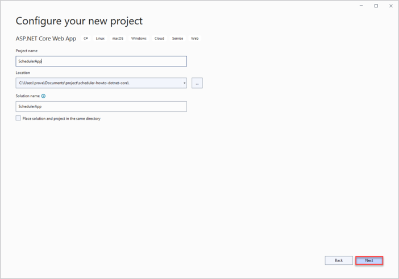This screenshot has width=399, height=279.
Task: Click into the Solution name field
Action: click(101, 106)
